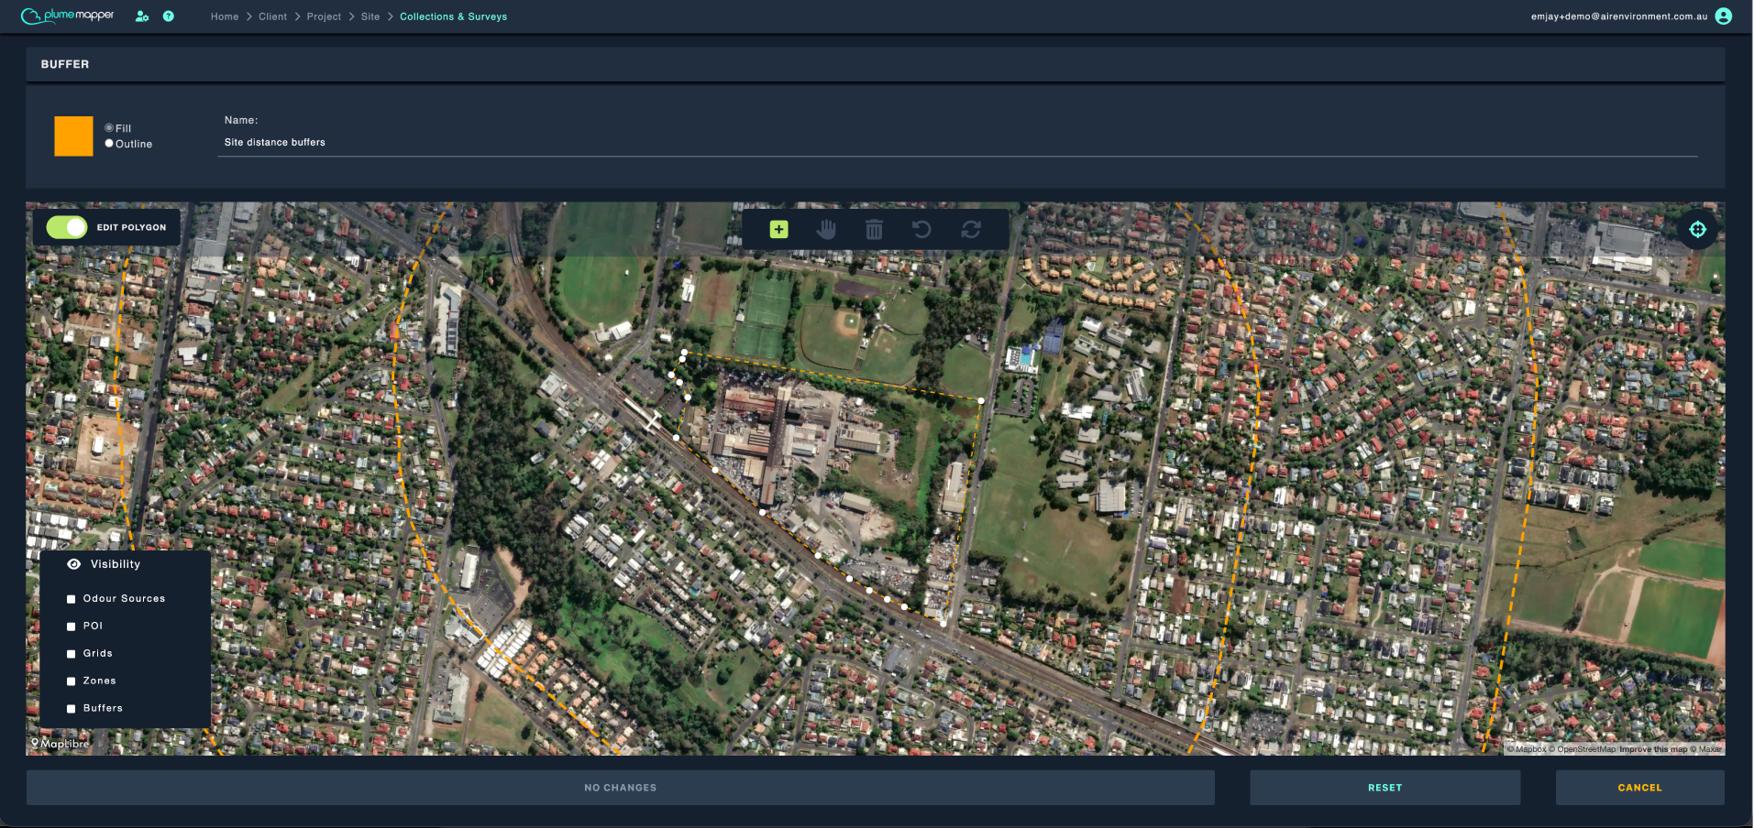Open the user account avatar icon

(1724, 16)
